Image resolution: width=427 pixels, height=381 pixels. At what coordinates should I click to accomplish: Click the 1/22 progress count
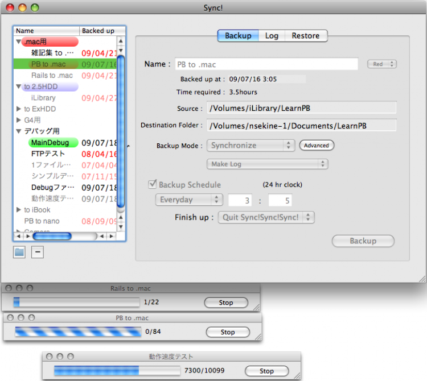pos(151,302)
